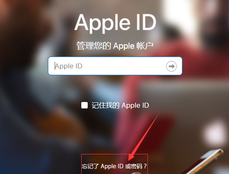Click the gray Apple ID placeholder text
229x174 pixels.
coord(69,66)
